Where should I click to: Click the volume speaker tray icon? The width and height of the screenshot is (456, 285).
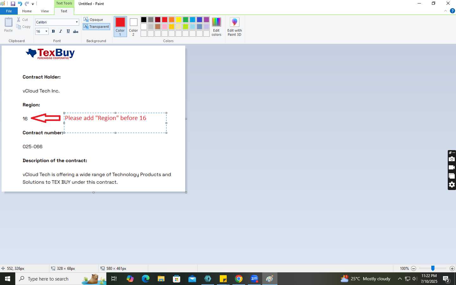coord(415,279)
